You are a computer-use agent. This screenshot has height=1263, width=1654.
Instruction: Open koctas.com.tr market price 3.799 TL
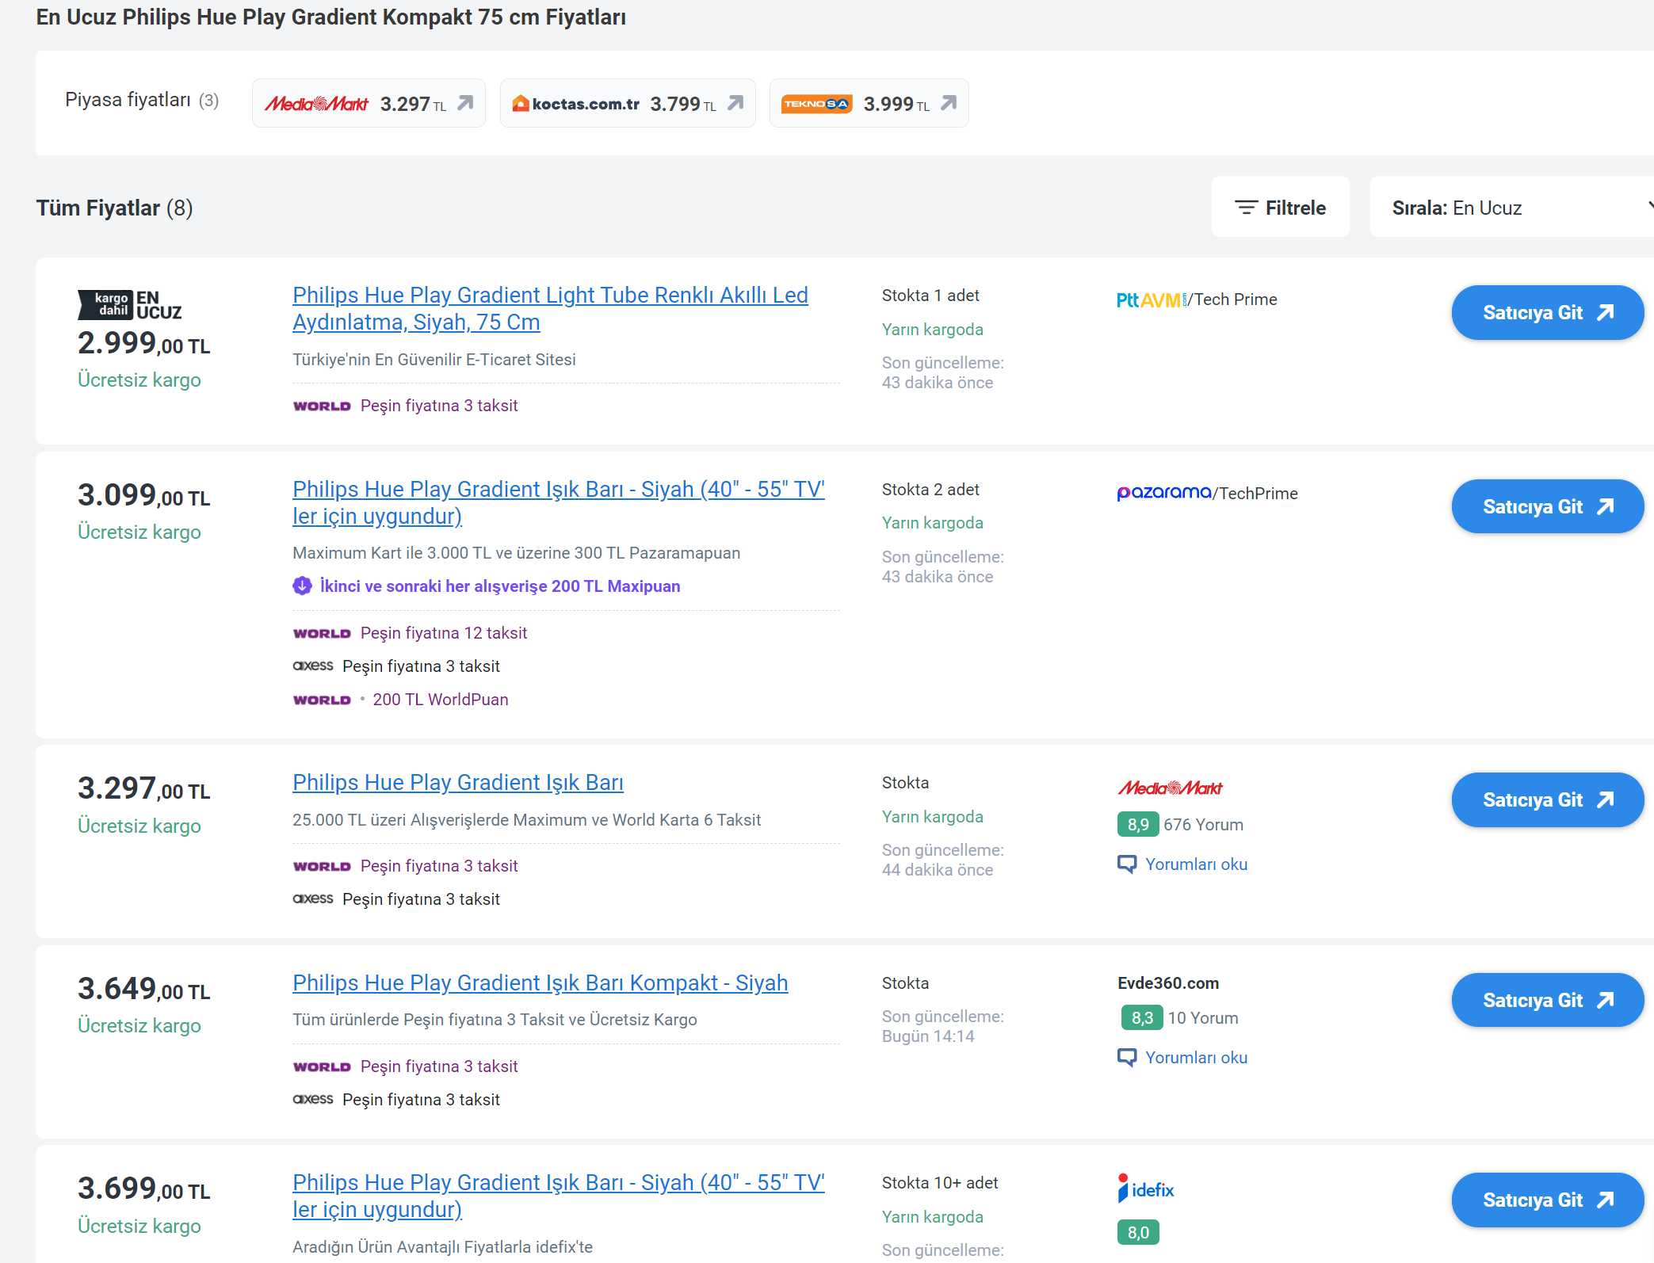click(x=627, y=103)
